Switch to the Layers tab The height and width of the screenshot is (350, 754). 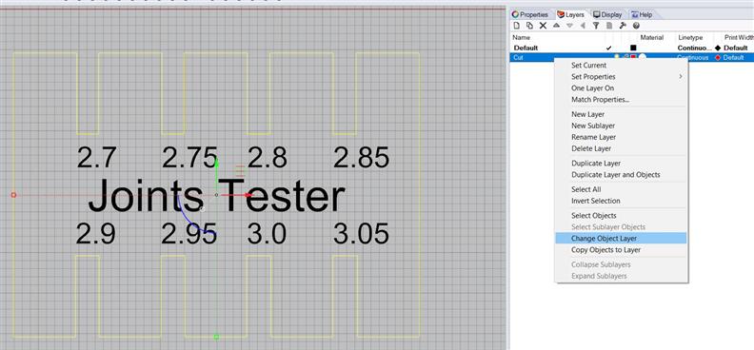pos(571,15)
